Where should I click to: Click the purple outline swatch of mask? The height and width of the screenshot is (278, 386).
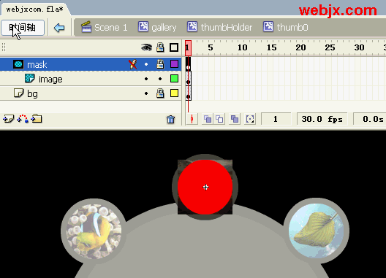click(x=174, y=64)
